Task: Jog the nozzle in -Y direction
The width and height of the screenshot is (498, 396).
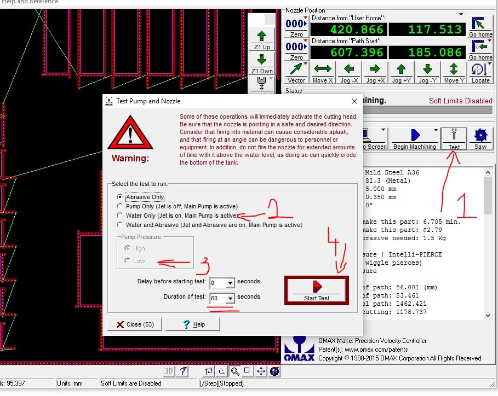Action: click(427, 73)
